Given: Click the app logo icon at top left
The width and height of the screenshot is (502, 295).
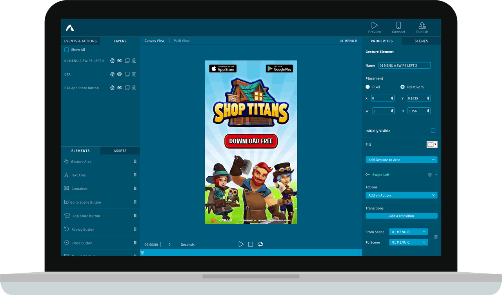Looking at the screenshot, I should click(x=70, y=28).
